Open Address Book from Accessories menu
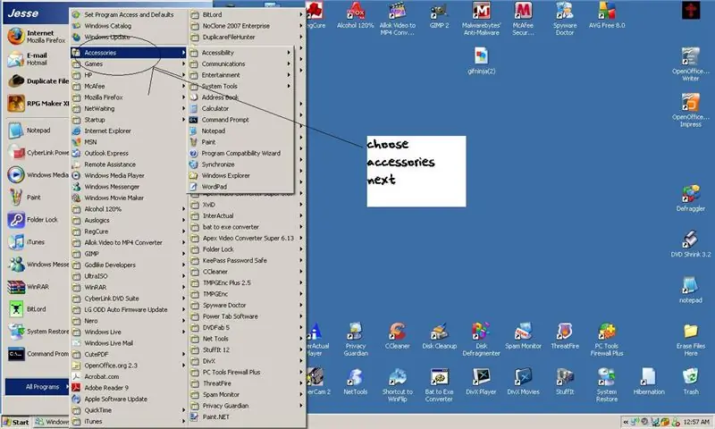The image size is (715, 429). (x=240, y=97)
